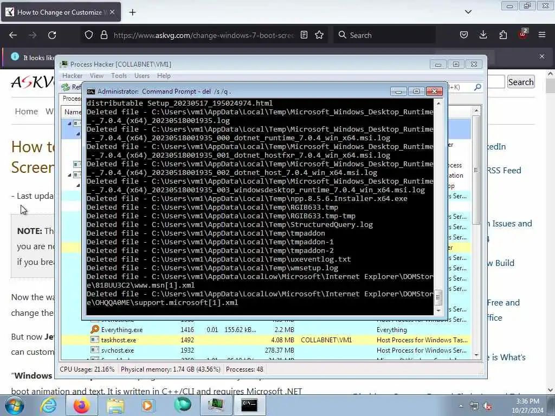Close the 'How to Change or Customize' tab
The image size is (555, 416).
point(112,12)
